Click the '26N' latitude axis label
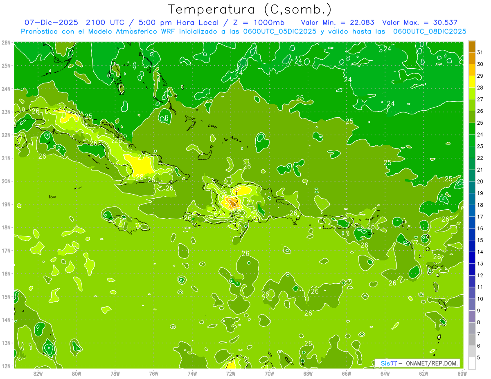The height and width of the screenshot is (379, 491). (x=6, y=43)
